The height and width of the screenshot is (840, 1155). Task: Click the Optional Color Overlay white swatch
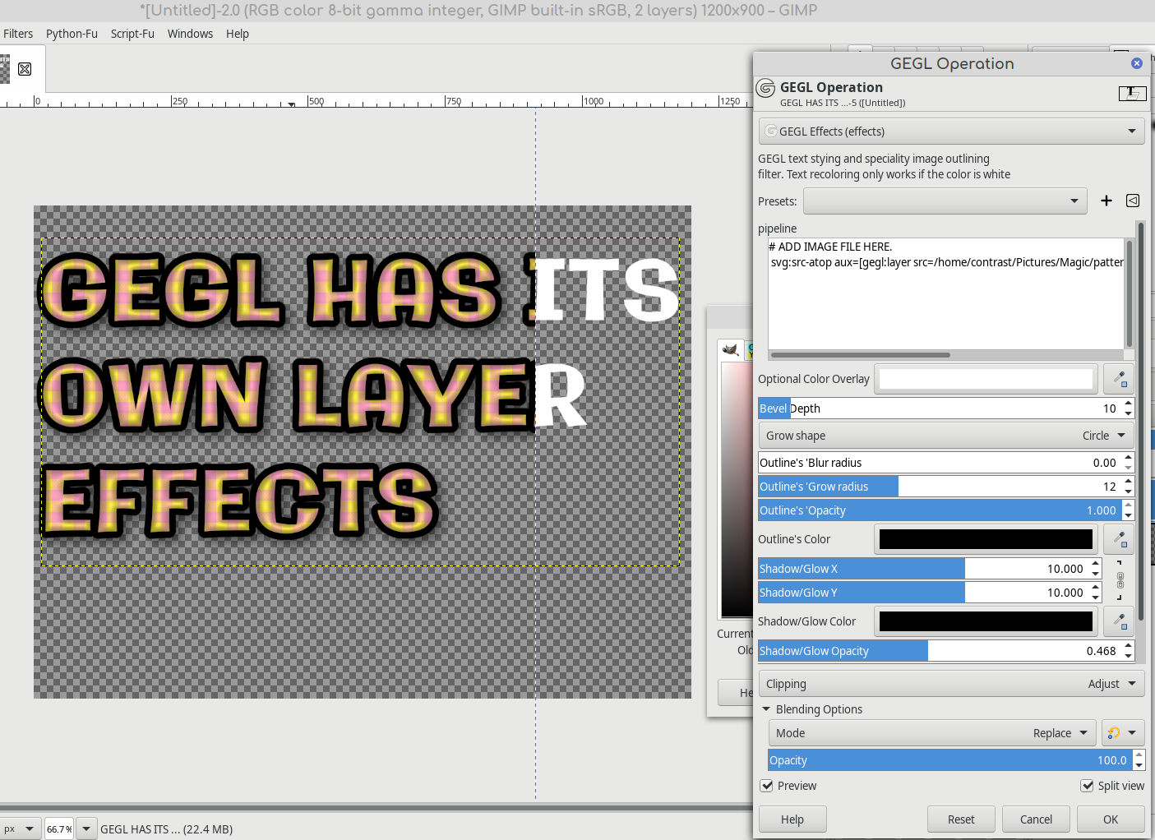pos(986,379)
